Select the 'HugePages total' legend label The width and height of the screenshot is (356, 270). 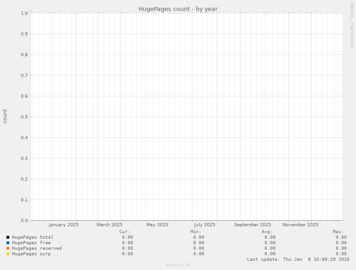point(33,237)
